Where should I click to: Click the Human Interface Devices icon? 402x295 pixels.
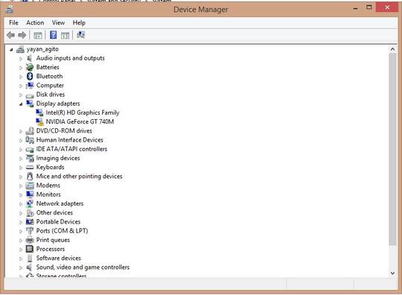[x=30, y=140]
